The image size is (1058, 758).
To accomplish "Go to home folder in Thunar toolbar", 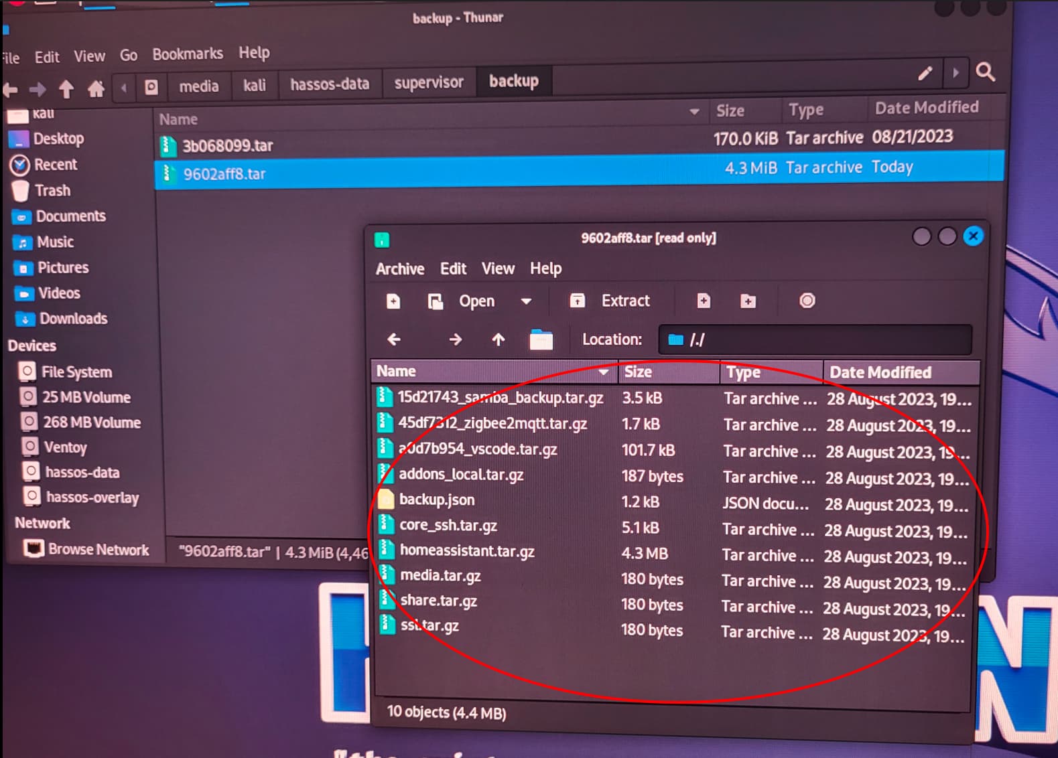I will [x=96, y=88].
